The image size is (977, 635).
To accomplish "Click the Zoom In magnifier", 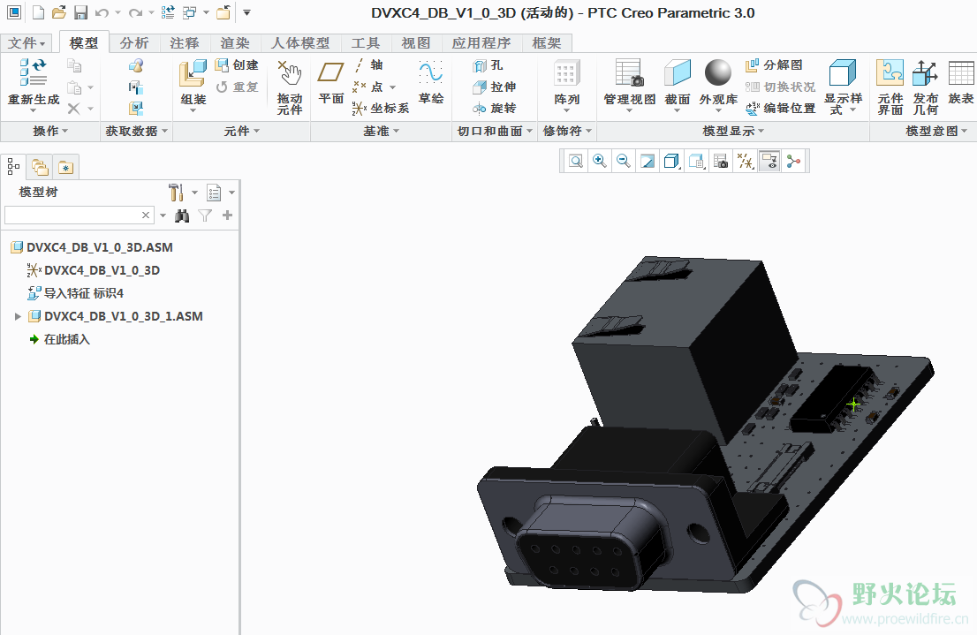I will pyautogui.click(x=600, y=162).
